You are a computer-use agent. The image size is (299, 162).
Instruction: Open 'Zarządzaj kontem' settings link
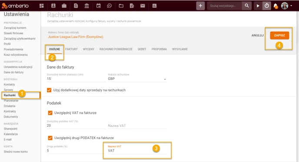click(x=15, y=28)
